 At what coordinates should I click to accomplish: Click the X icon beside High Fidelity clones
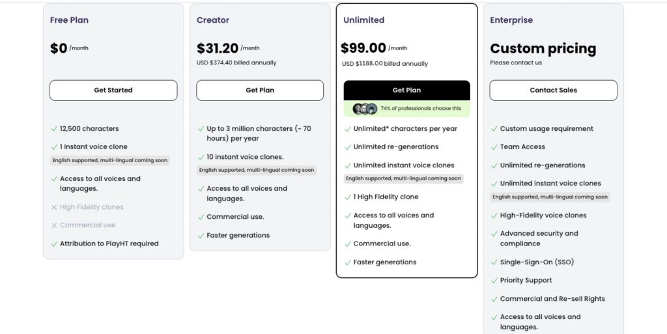(54, 208)
